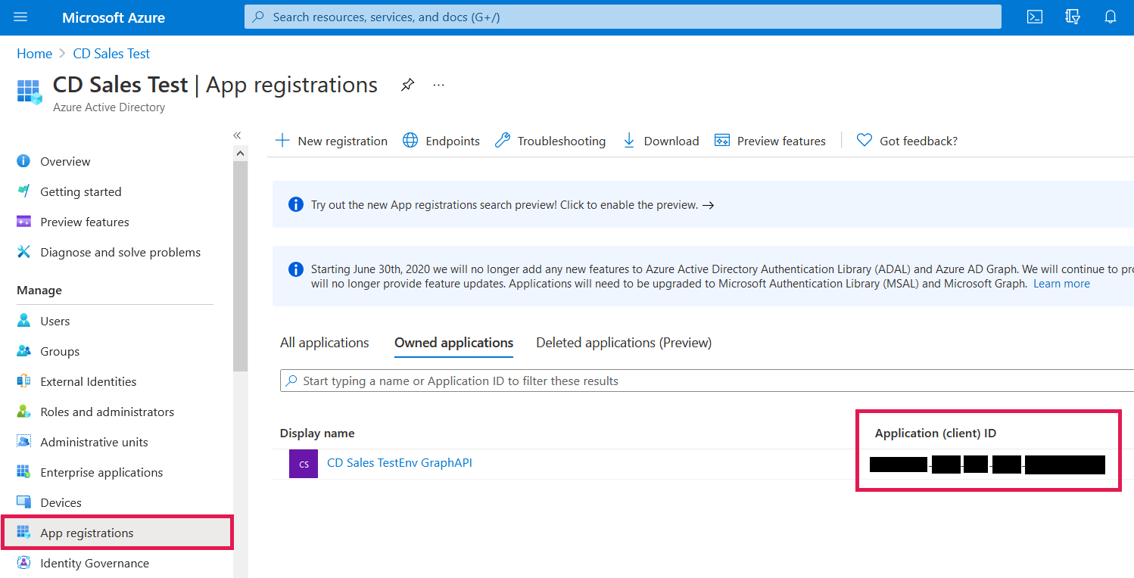Select App registrations in sidebar
1134x578 pixels.
[117, 533]
